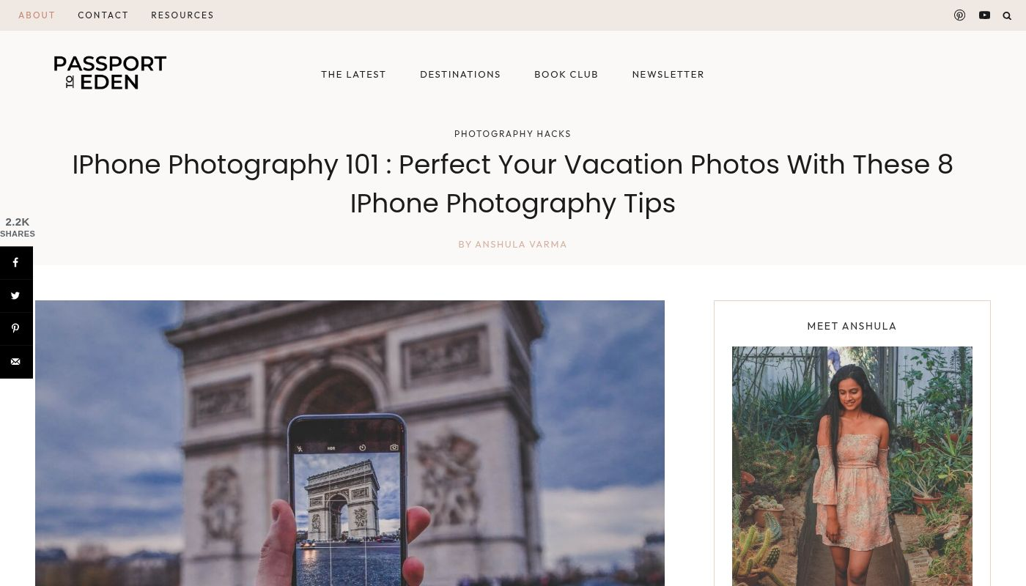Go to the Resources page

(182, 15)
